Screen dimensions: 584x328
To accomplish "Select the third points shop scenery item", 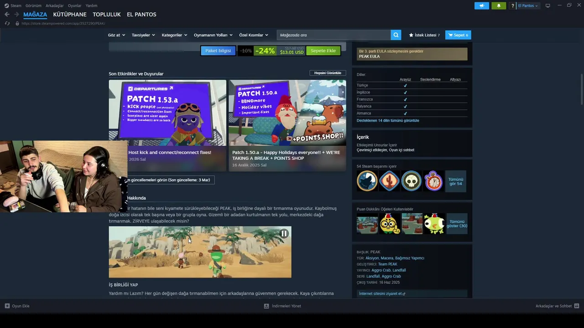I will tap(411, 224).
